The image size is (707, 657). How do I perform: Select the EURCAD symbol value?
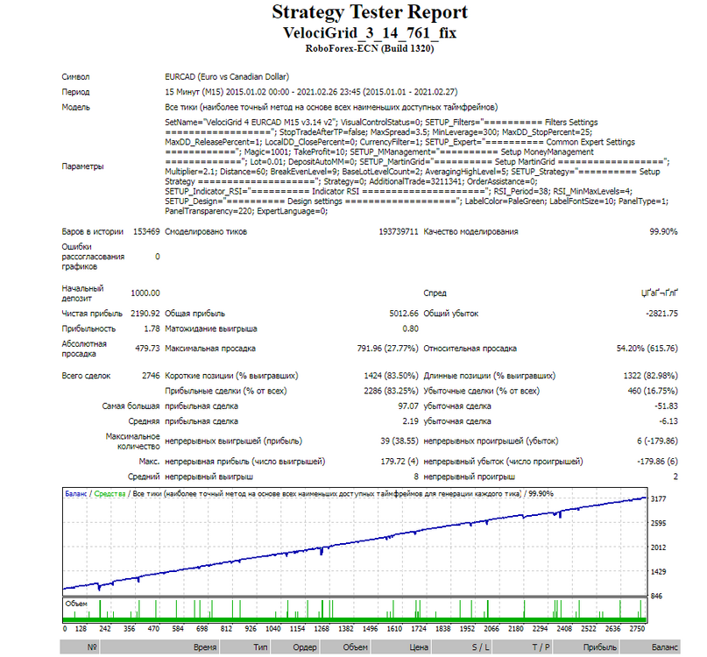click(x=227, y=77)
